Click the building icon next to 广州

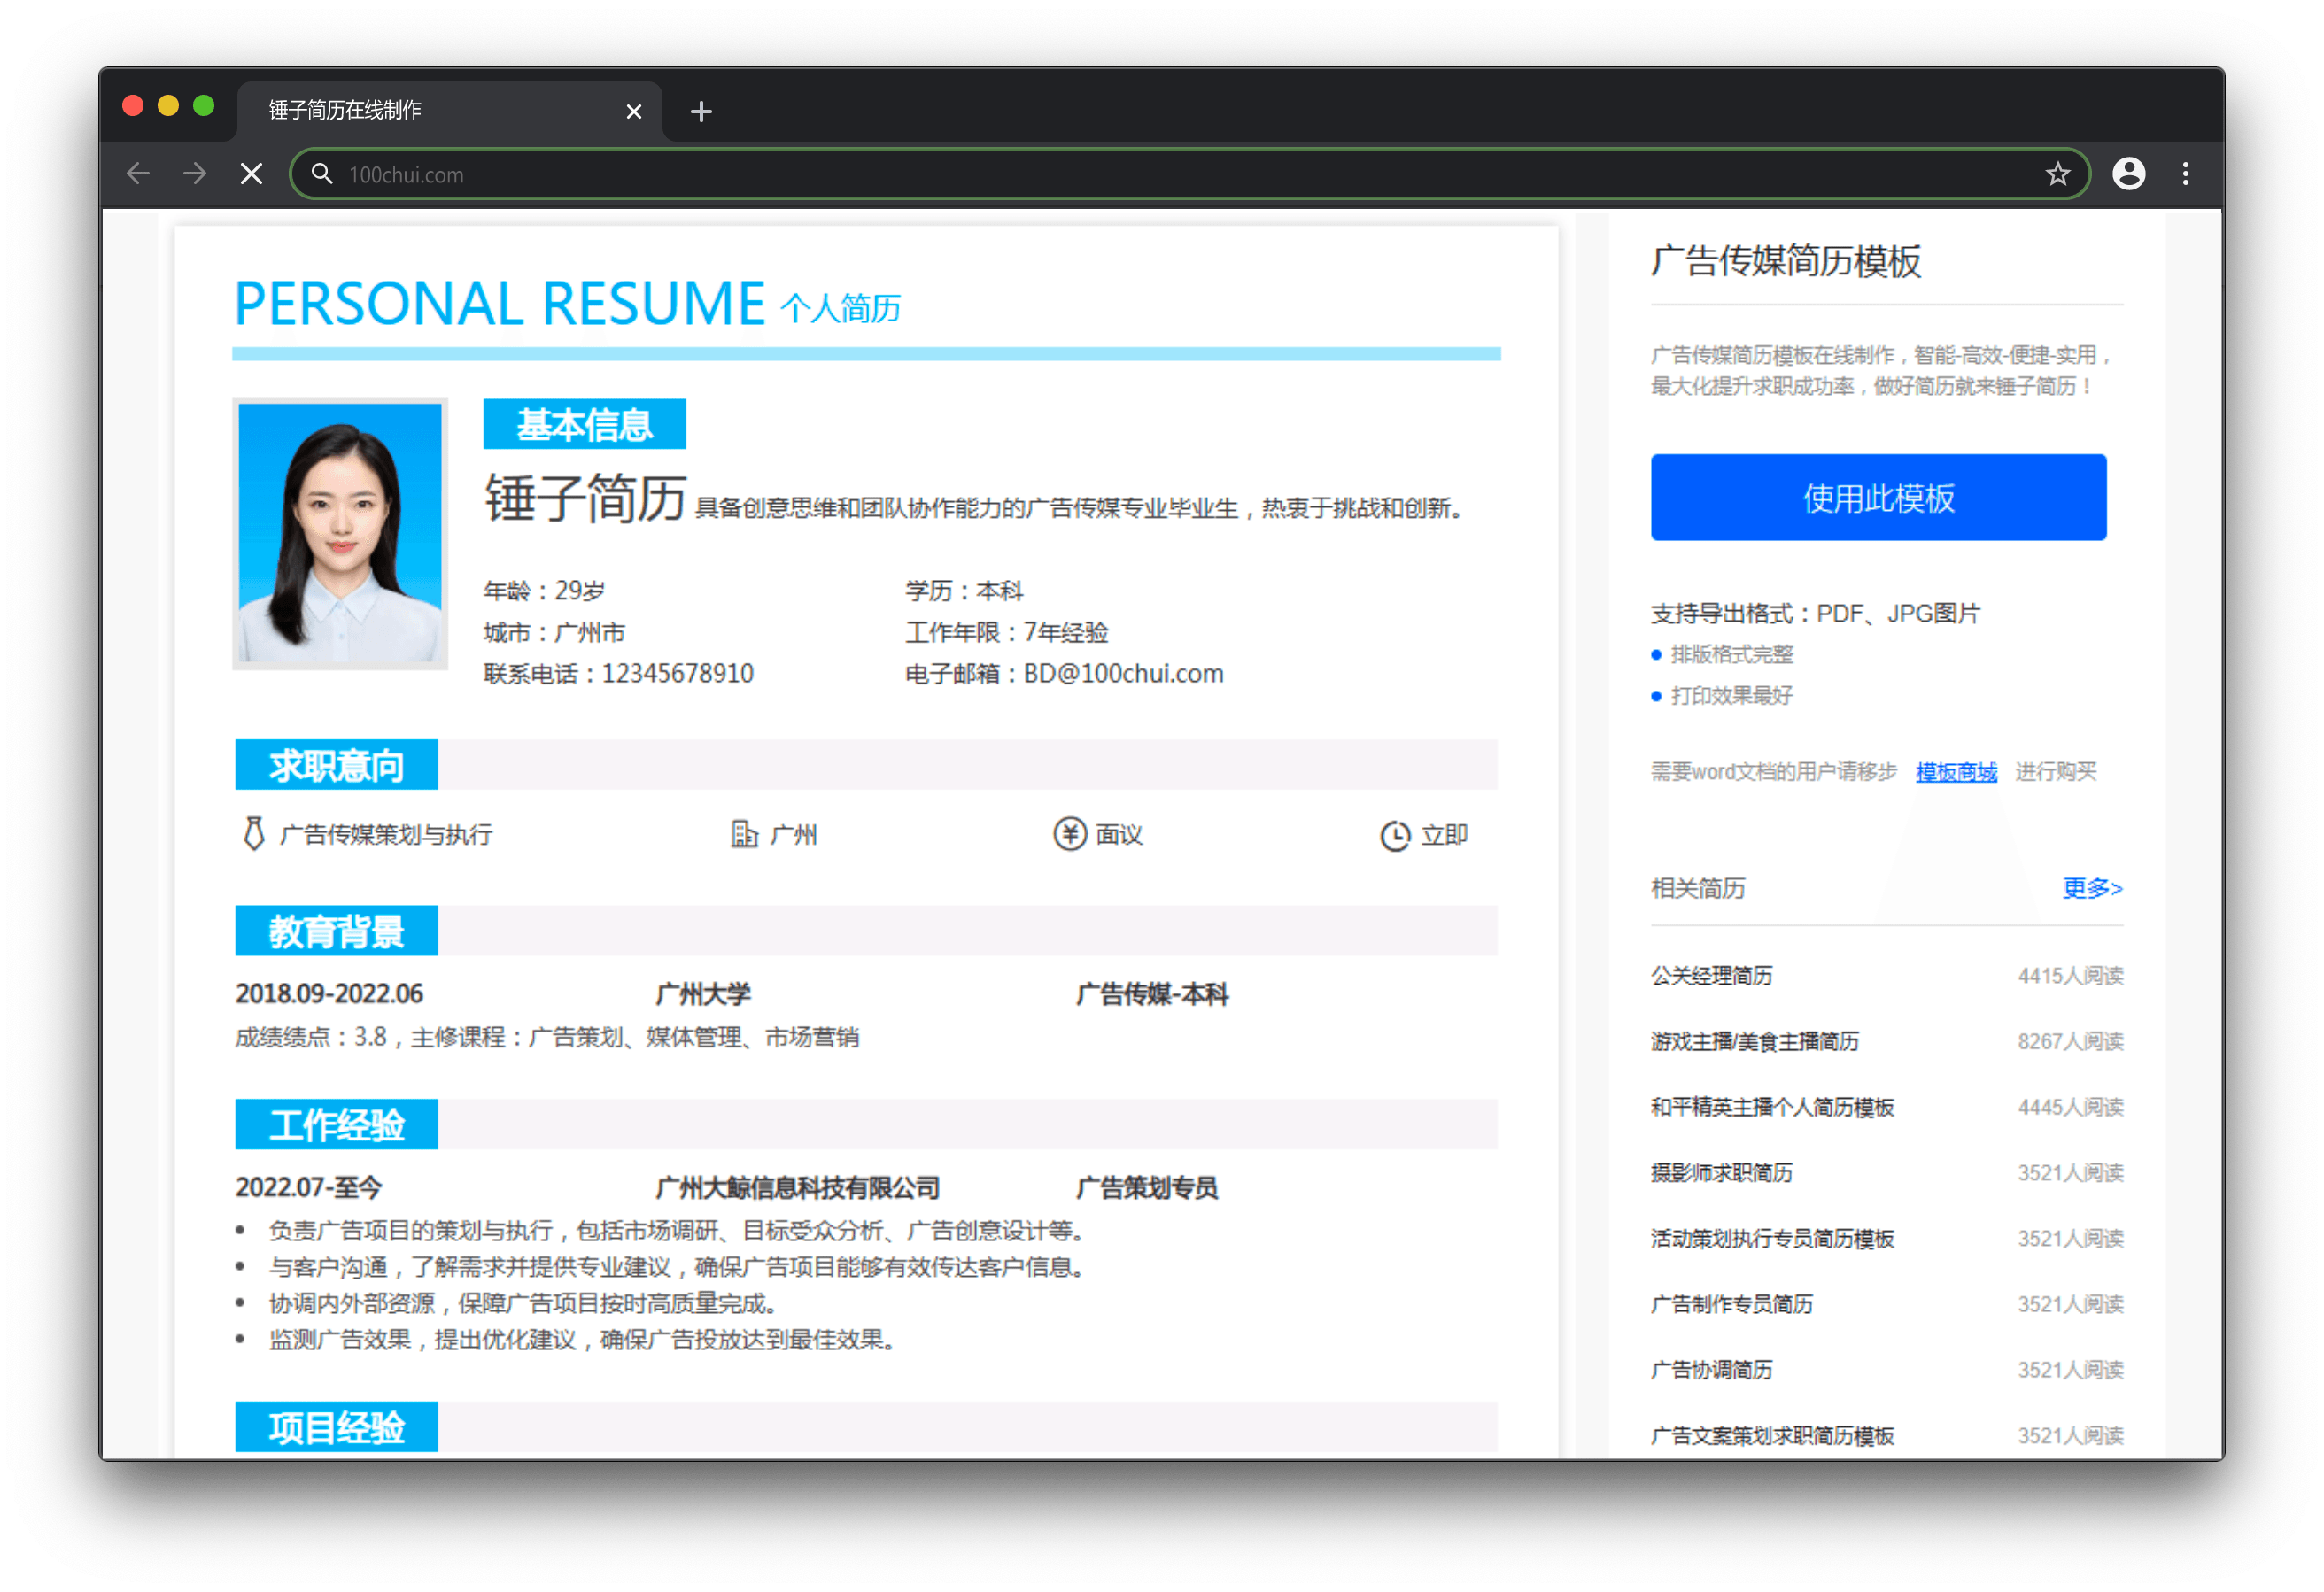[743, 833]
